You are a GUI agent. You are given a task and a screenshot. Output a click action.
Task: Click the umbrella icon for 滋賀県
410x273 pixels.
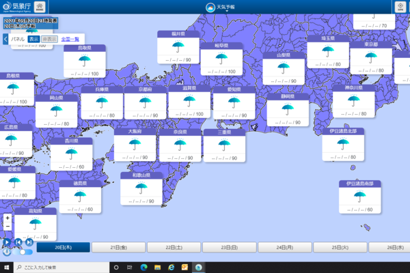click(x=189, y=101)
